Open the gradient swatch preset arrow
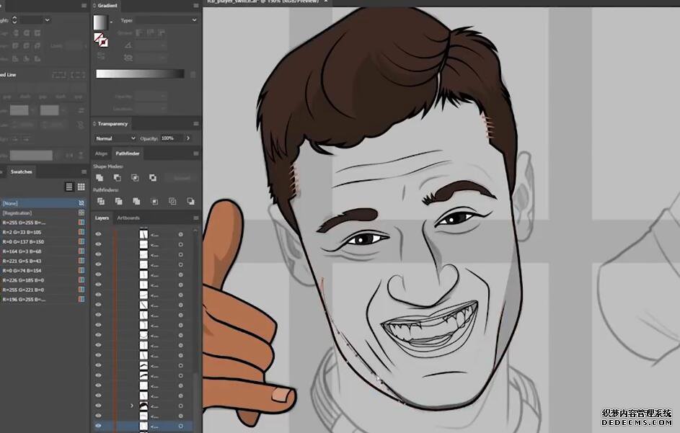The image size is (680, 433). click(x=111, y=22)
